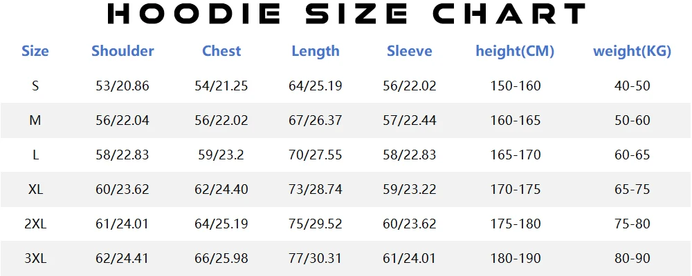692x276 pixels.
Task: Click the Length column header
Action: tap(316, 51)
